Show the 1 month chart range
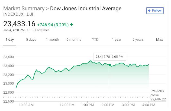The image size is (171, 111). 52,40
